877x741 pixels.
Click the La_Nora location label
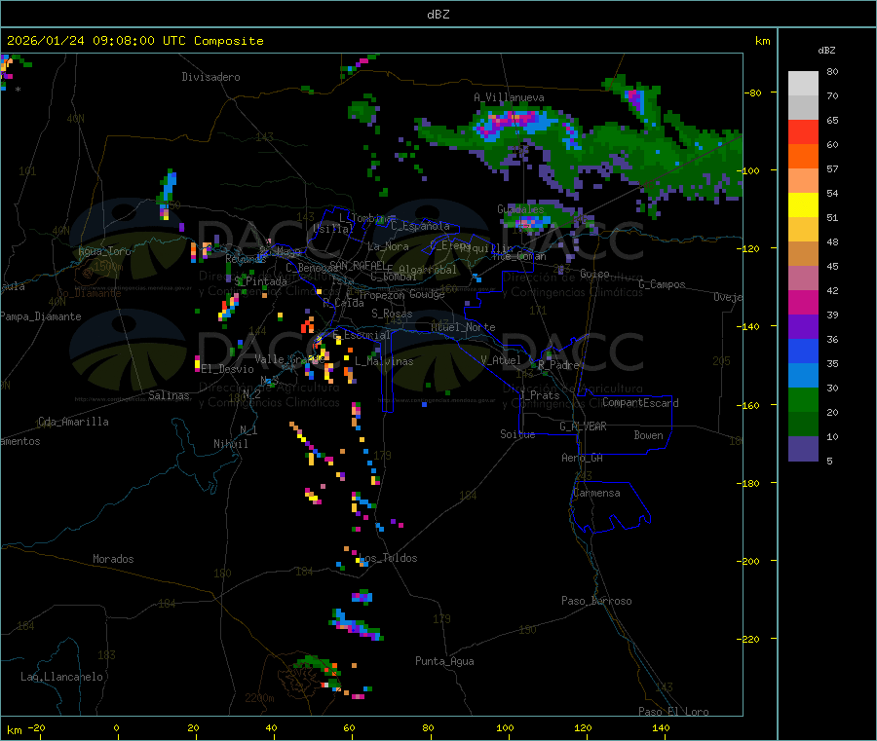388,246
